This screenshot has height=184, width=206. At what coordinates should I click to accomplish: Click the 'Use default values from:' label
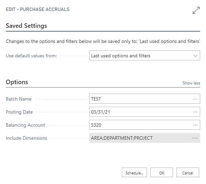pos(31,56)
